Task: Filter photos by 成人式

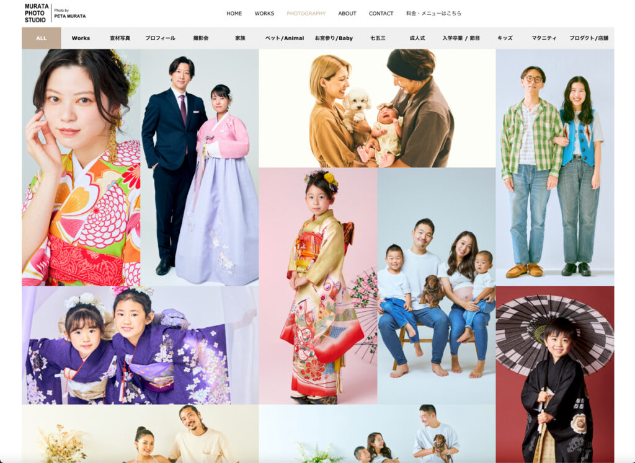Action: click(417, 38)
